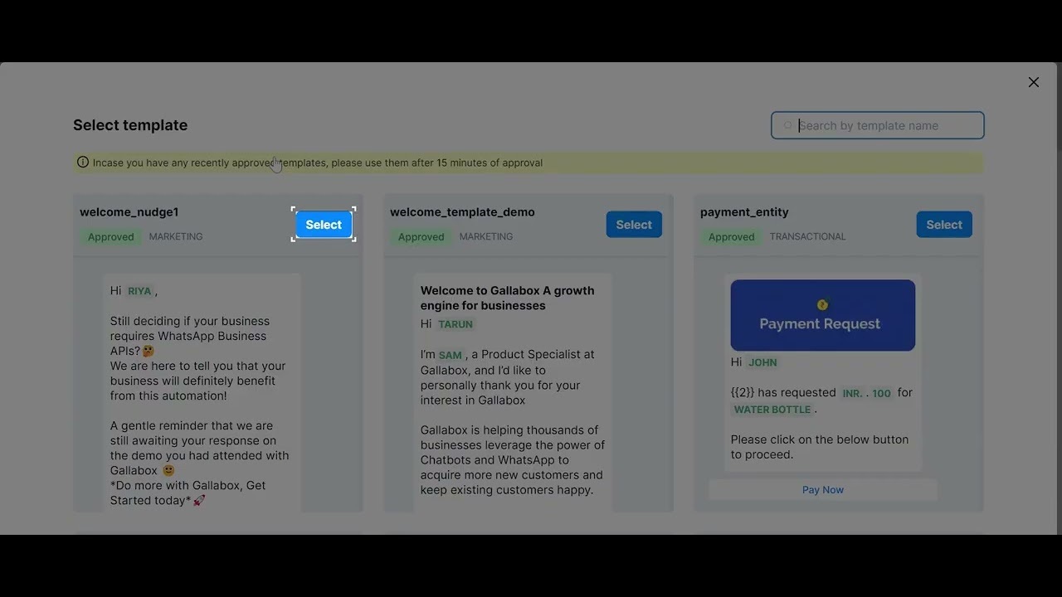Click the Payment Request header image

click(822, 315)
